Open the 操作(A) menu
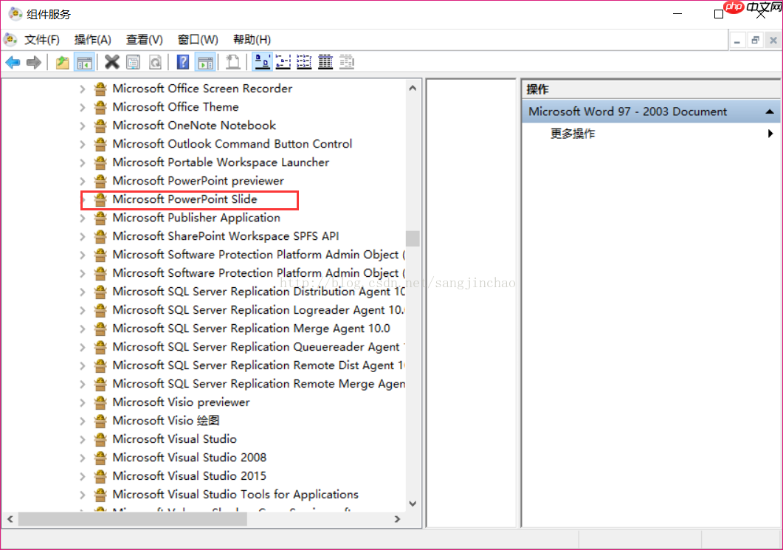Viewport: 783px width, 550px height. click(92, 39)
